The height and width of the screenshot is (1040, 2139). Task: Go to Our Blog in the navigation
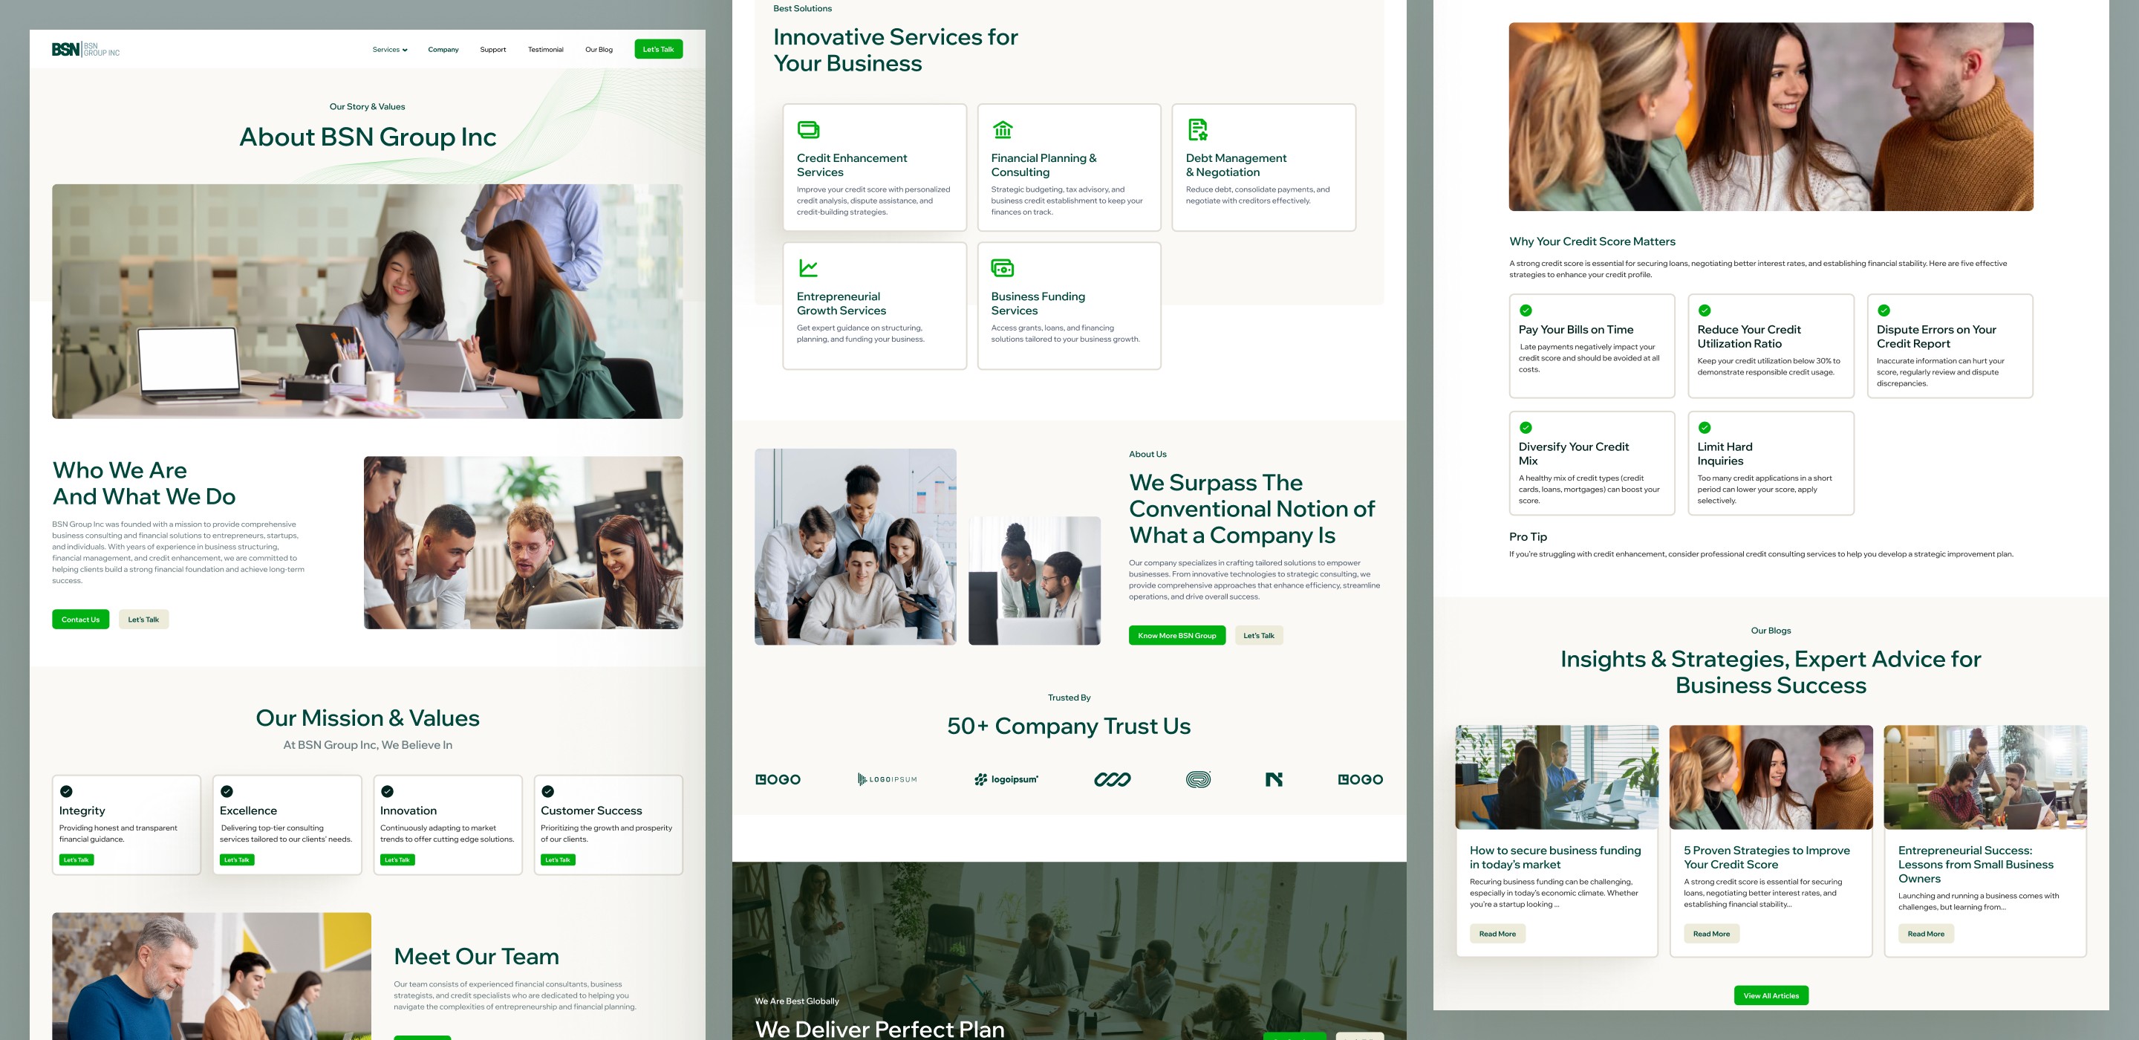(x=598, y=50)
